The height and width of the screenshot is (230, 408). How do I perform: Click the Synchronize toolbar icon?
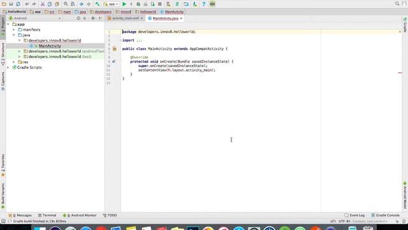(x=18, y=4)
